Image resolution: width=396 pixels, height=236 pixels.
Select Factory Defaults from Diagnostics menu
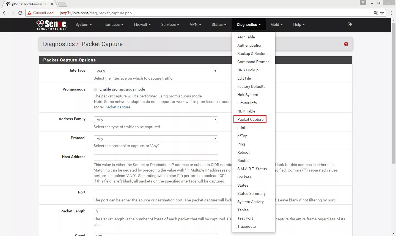pyautogui.click(x=251, y=86)
